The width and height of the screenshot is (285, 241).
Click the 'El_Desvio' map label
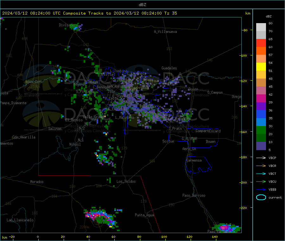tap(74, 120)
